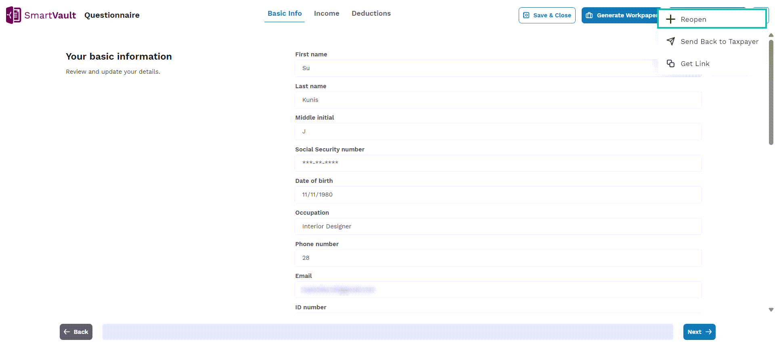Click the briefcase icon in Generate Workpaper

[x=589, y=15]
